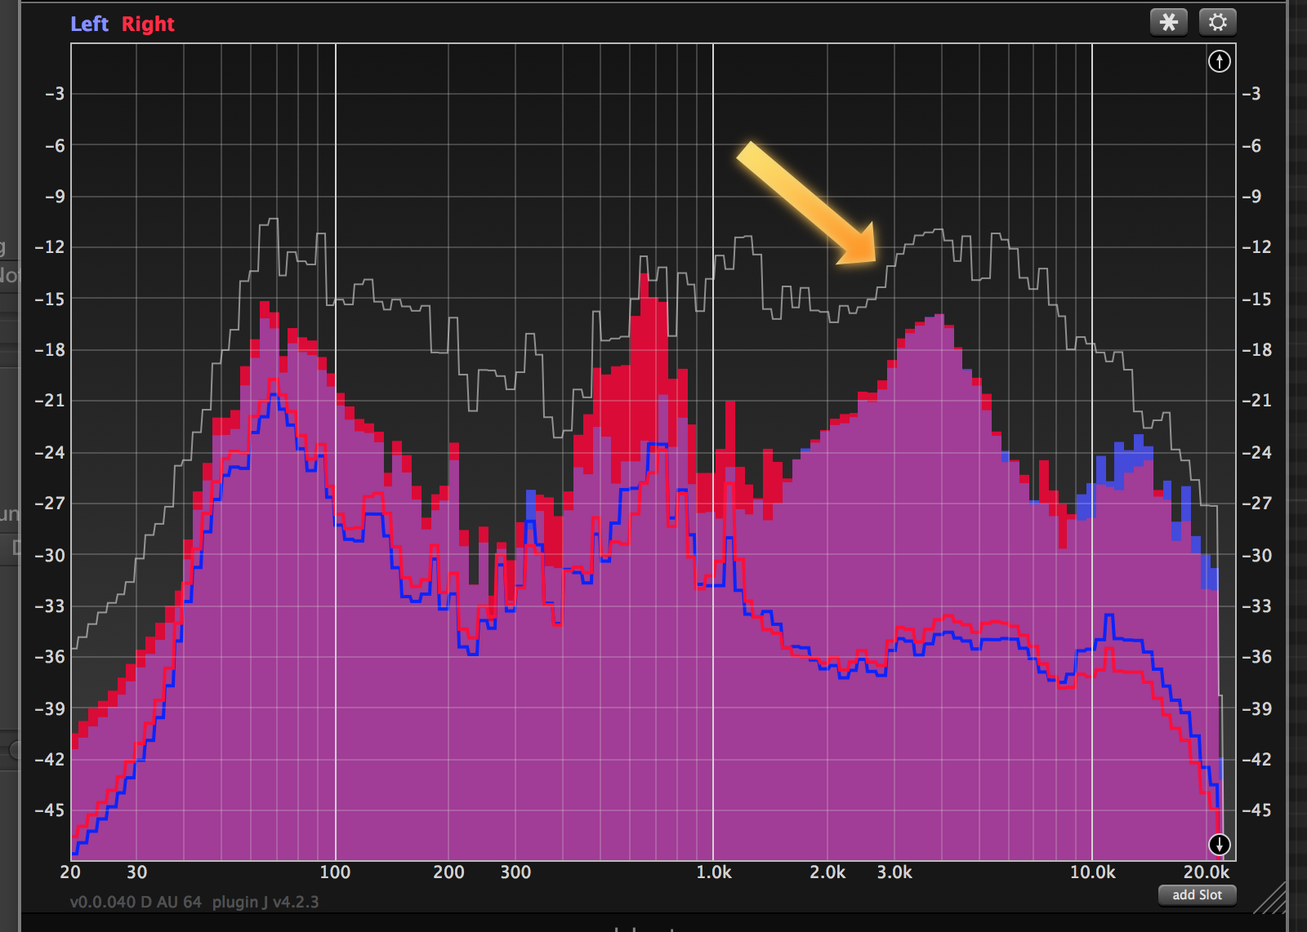Toggle the Left channel label
This screenshot has width=1307, height=932.
(89, 24)
